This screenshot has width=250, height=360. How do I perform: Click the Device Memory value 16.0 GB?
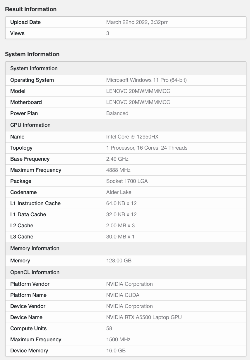(116, 351)
